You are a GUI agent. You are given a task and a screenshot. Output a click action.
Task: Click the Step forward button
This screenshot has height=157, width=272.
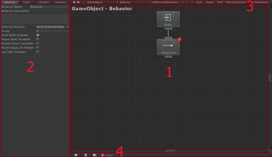pyautogui.click(x=95, y=155)
